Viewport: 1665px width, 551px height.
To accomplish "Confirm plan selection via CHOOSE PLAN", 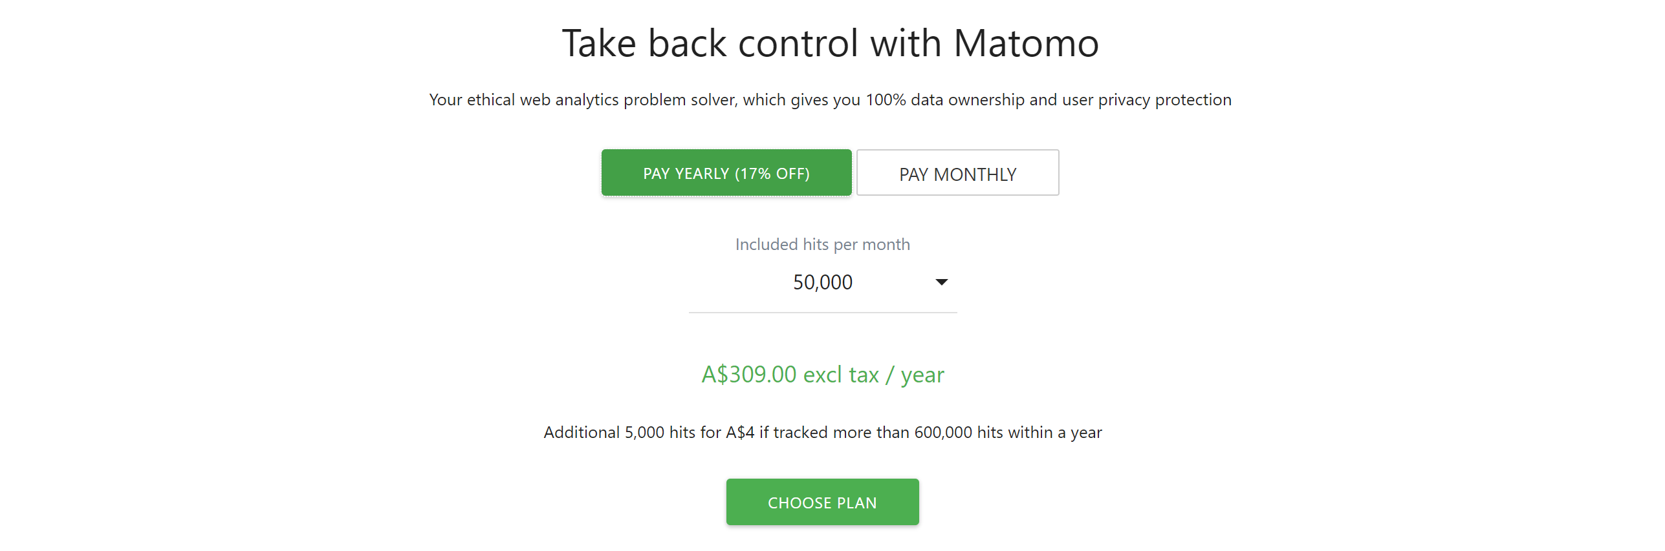I will 822,502.
